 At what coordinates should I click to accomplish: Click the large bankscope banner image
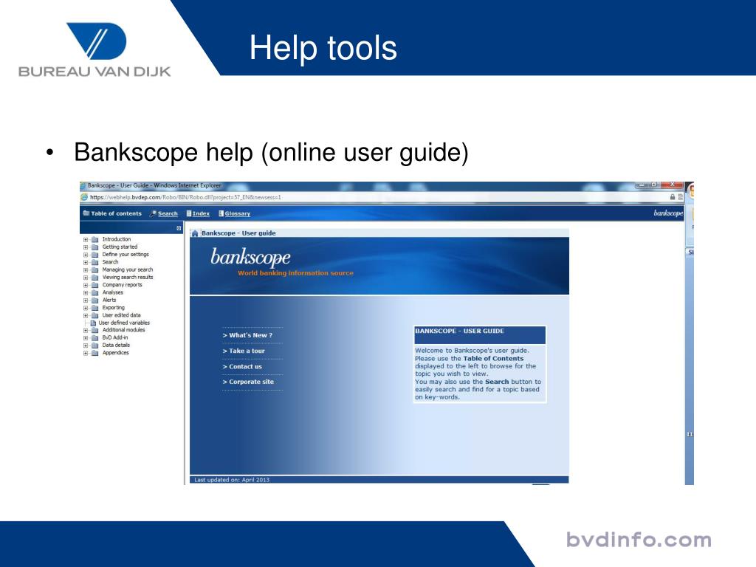pos(379,266)
